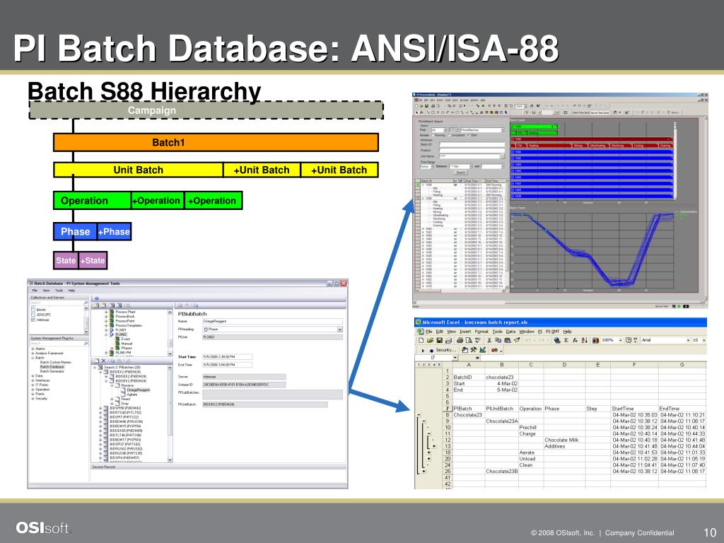The width and height of the screenshot is (724, 543).
Task: Click the Unit Name browse button in ProcessBook
Action: point(503,156)
